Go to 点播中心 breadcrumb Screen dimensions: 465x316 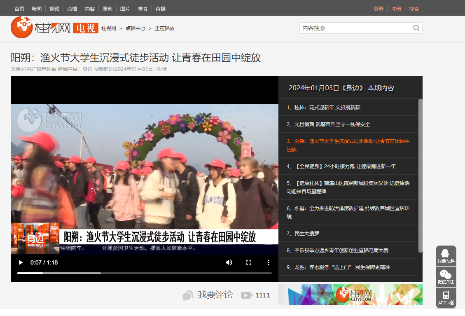pos(136,28)
